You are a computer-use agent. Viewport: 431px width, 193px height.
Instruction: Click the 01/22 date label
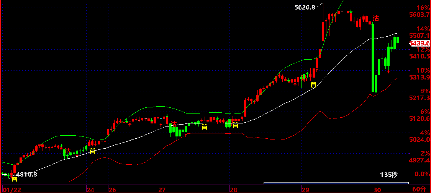point(12,190)
